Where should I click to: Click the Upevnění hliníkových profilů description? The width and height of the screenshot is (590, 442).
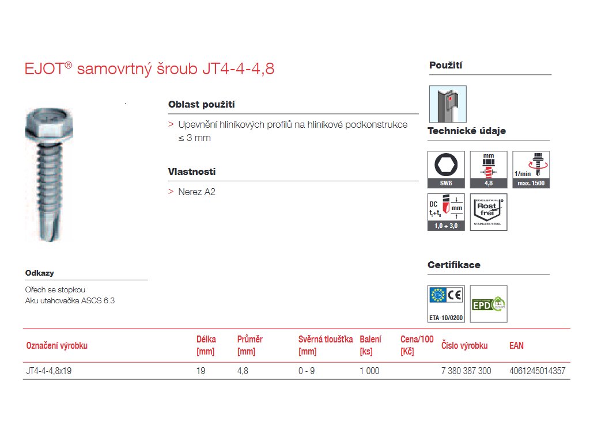[293, 131]
